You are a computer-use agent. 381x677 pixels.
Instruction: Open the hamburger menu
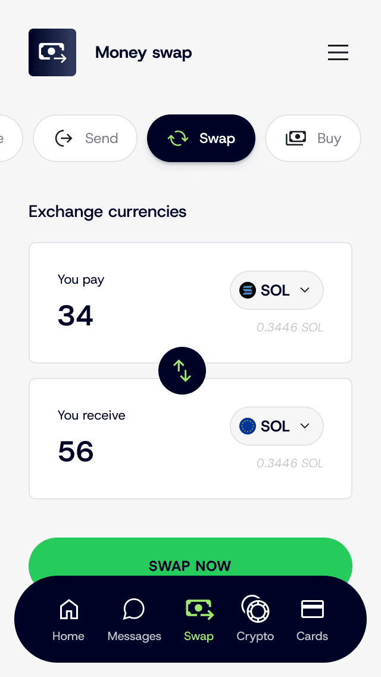[338, 52]
